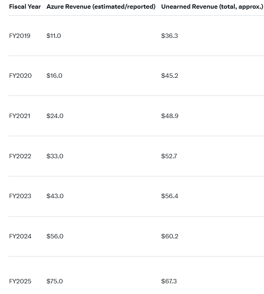Click the $75.0 Azure revenue cell
Viewport: 264px width, 294px height.
[54, 281]
